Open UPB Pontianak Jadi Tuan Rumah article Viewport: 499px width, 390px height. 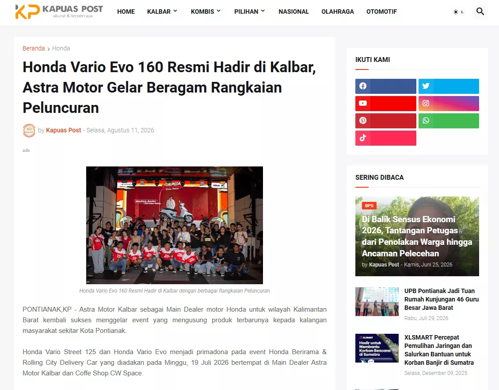click(x=442, y=299)
